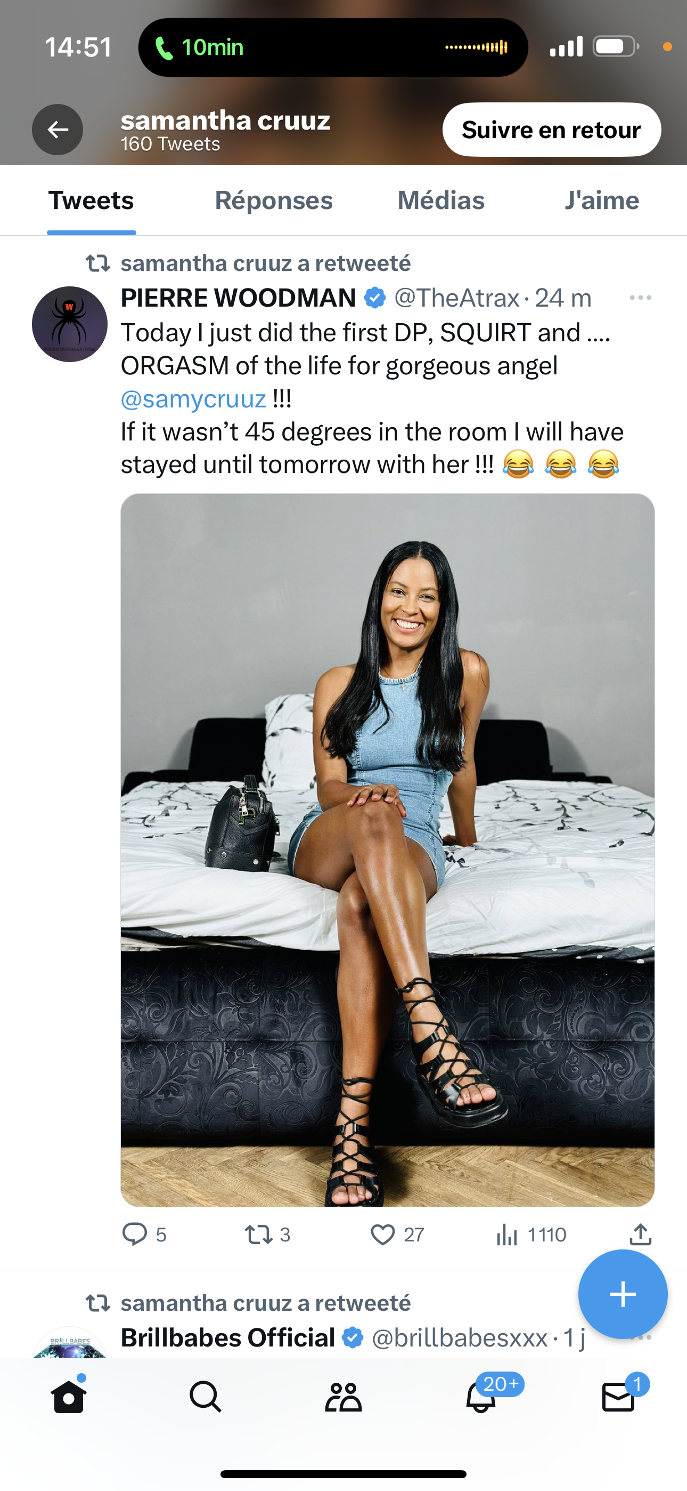687x1491 pixels.
Task: Go to Home in bottom bar
Action: coord(69,1397)
